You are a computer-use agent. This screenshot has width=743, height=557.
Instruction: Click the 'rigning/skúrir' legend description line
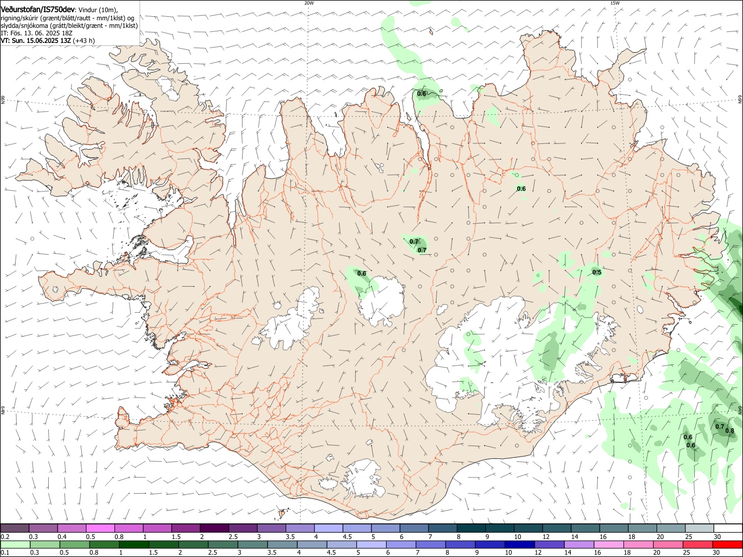tap(67, 18)
